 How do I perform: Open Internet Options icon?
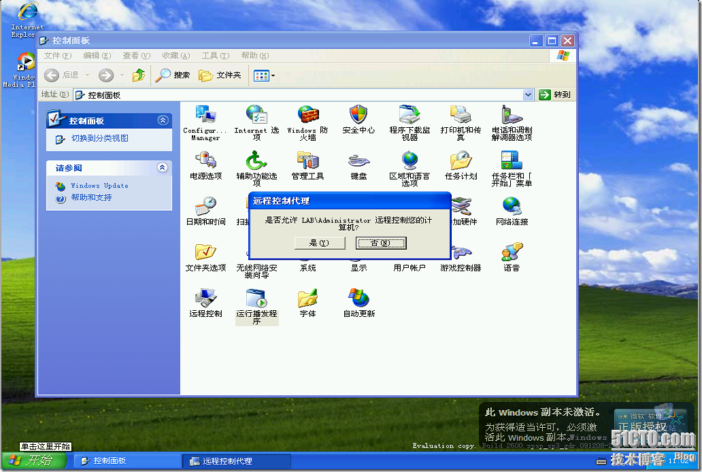[x=256, y=122]
